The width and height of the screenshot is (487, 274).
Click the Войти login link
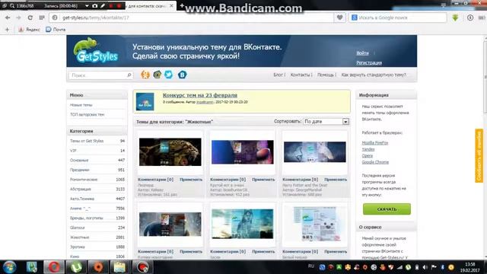pyautogui.click(x=362, y=53)
